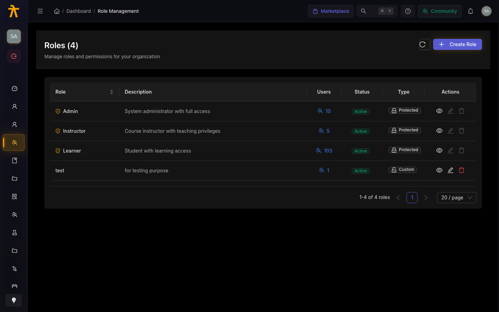Click the help question mark icon
The height and width of the screenshot is (312, 499).
408,11
